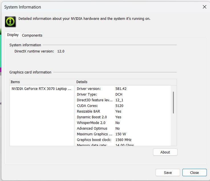Click the Details column header

[x=82, y=82]
